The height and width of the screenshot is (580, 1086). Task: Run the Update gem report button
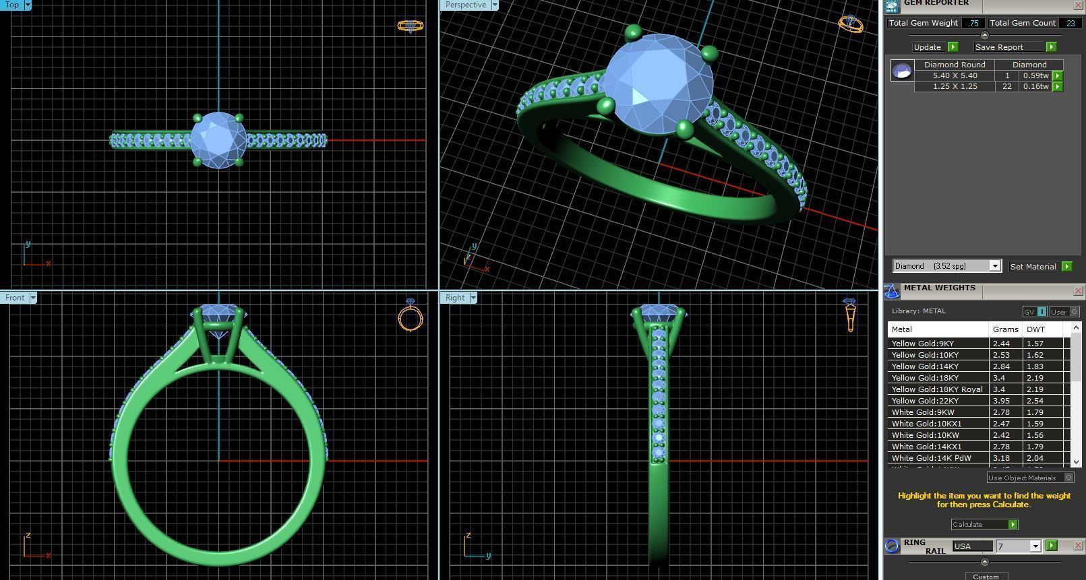click(935, 47)
